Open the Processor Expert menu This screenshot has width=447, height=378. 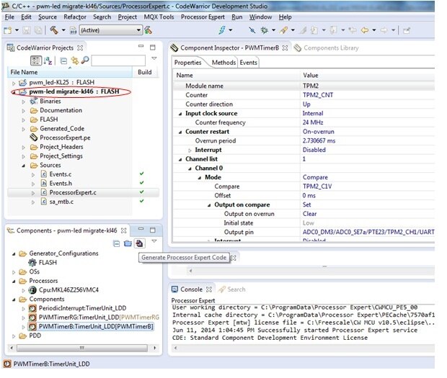[x=203, y=17]
